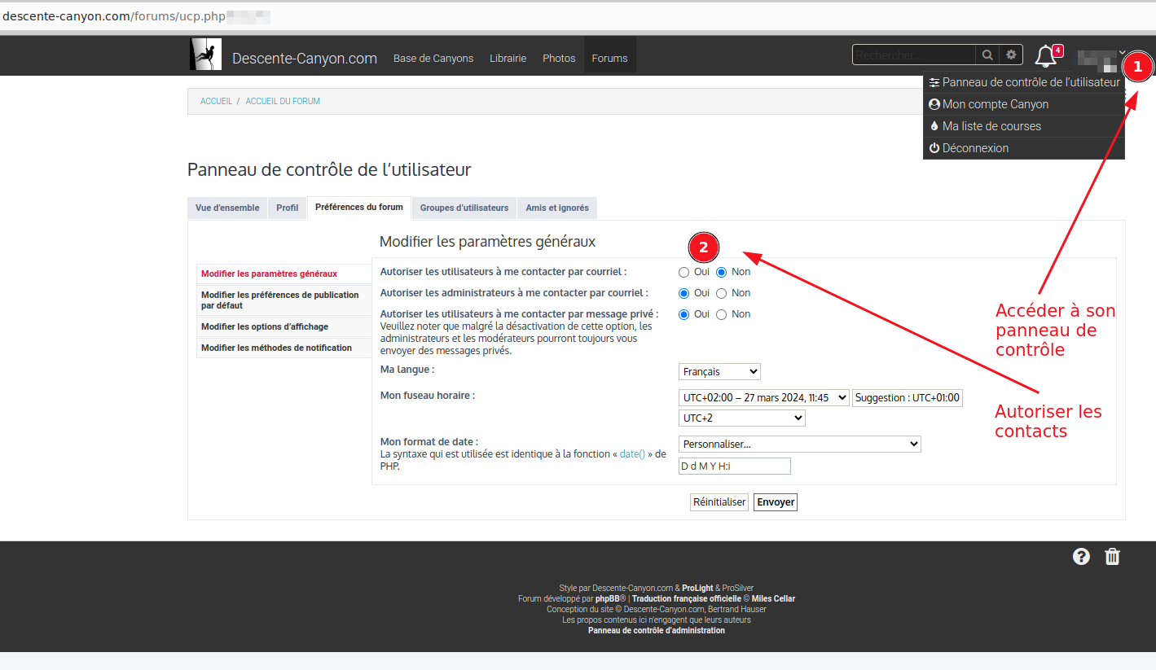The height and width of the screenshot is (670, 1156).
Task: Select Oui for users contacting by email
Action: pos(684,272)
